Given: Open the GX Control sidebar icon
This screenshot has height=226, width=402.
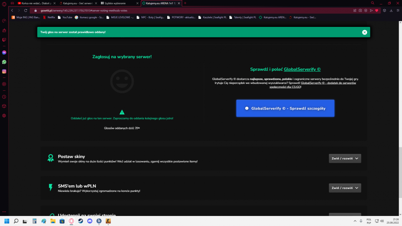Looking at the screenshot, I should (x=4, y=21).
